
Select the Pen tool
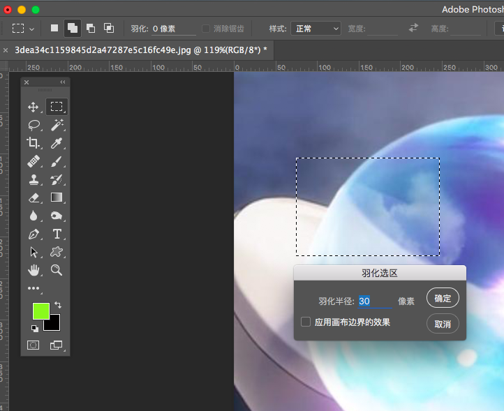[33, 234]
